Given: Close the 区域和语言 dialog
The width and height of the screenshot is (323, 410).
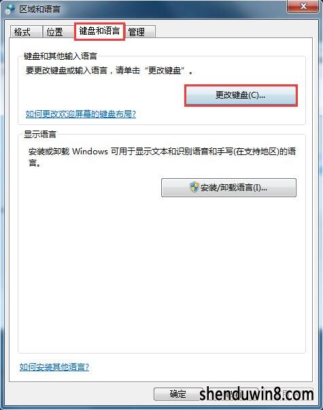Looking at the screenshot, I should [303, 6].
